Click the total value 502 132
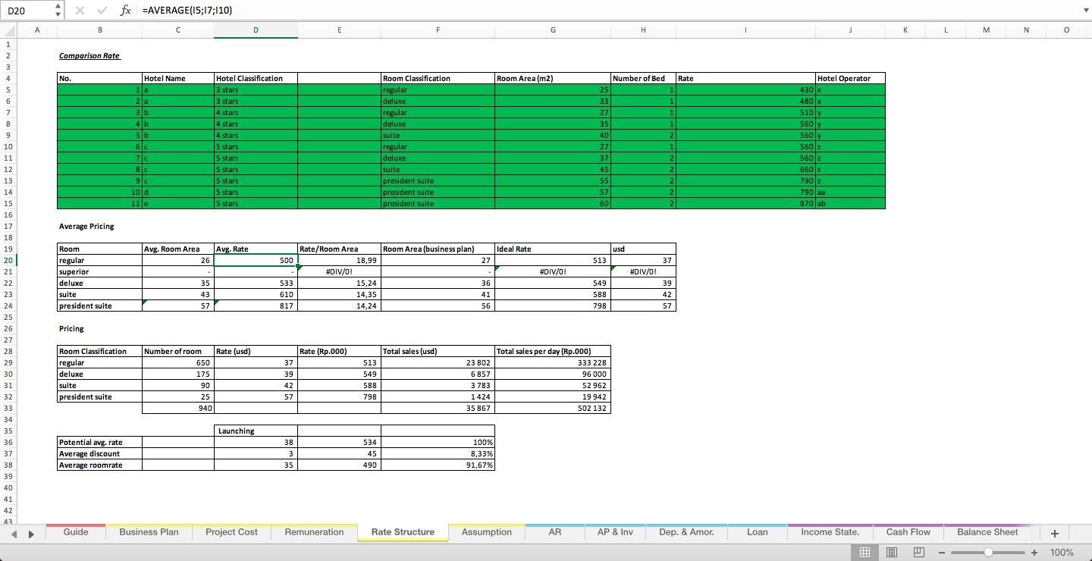 553,408
